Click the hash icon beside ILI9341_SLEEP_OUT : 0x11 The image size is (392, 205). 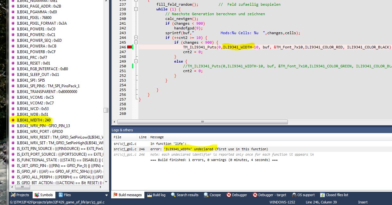click(13, 75)
